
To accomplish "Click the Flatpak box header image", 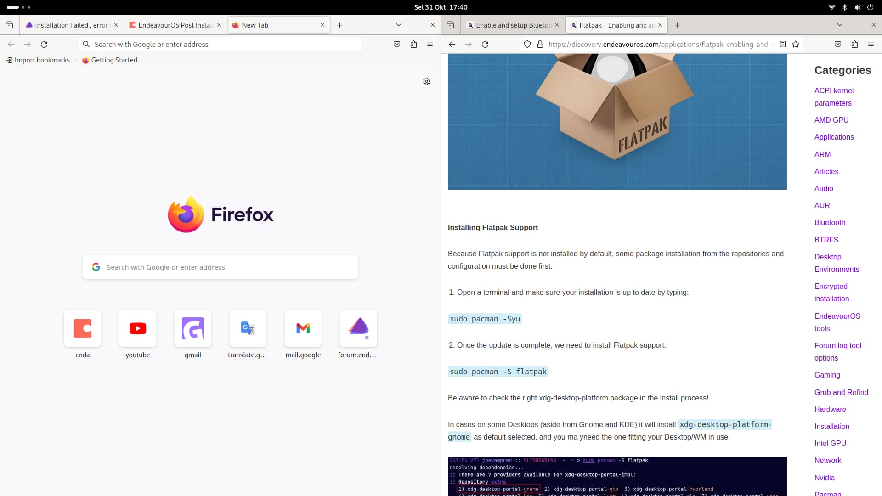I will [617, 121].
